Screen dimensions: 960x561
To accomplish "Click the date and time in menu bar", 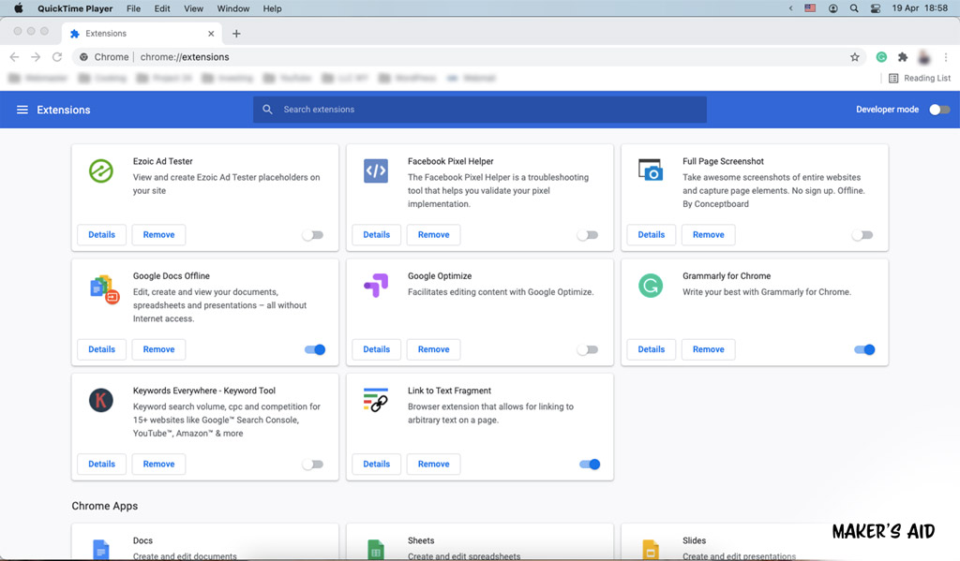I will [920, 8].
